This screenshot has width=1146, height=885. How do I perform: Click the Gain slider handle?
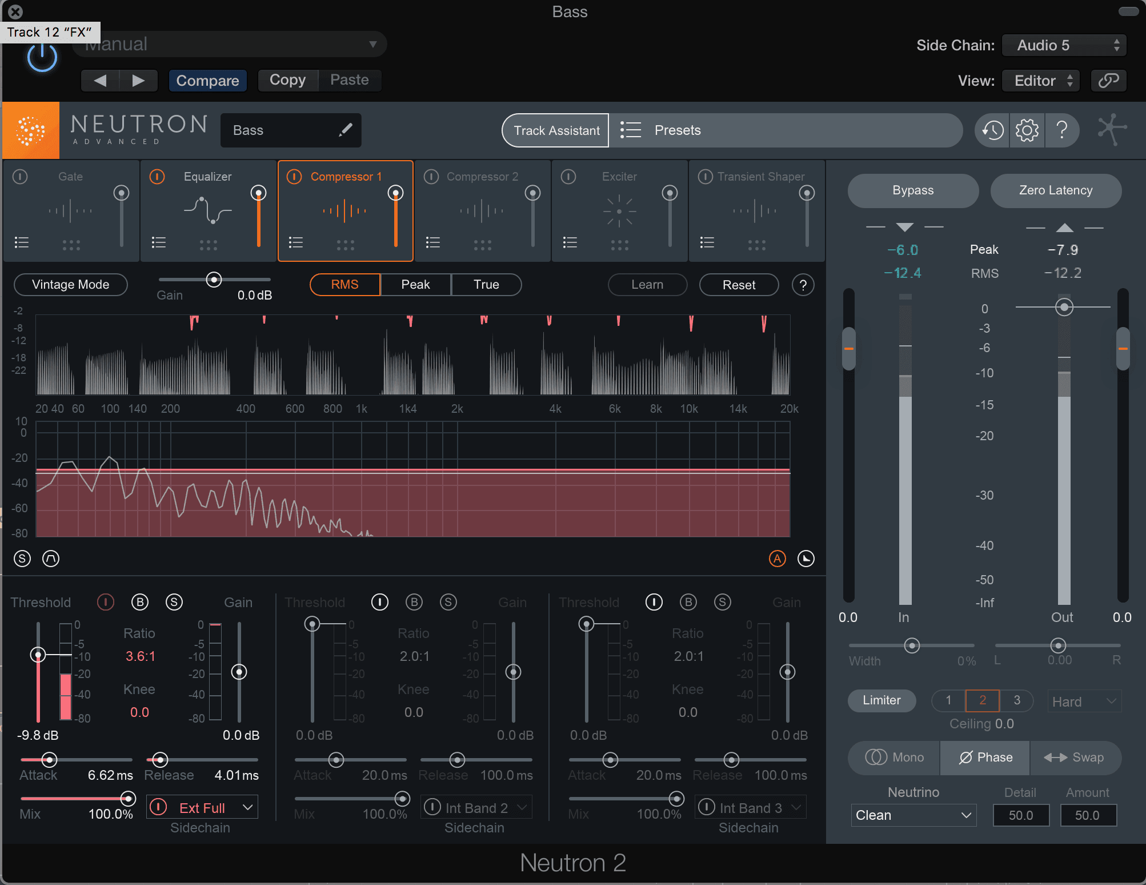click(214, 280)
